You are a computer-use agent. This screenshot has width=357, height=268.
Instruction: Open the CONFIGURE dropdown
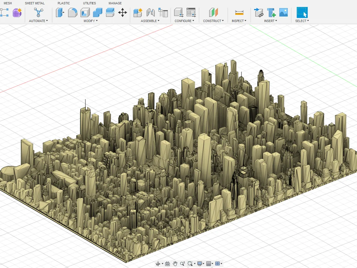[184, 21]
